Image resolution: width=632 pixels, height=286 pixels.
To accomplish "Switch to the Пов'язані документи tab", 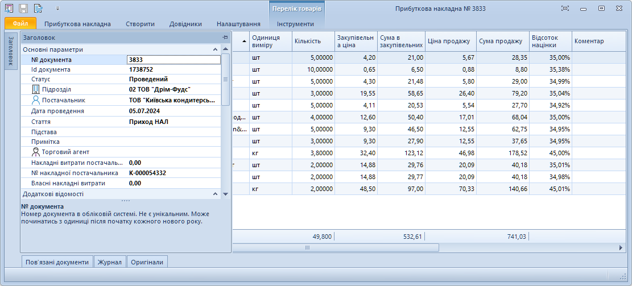I will click(x=57, y=262).
